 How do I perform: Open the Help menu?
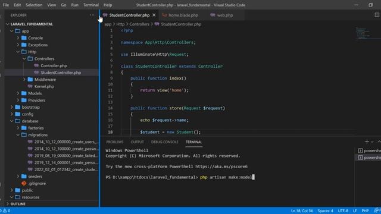coord(108,5)
